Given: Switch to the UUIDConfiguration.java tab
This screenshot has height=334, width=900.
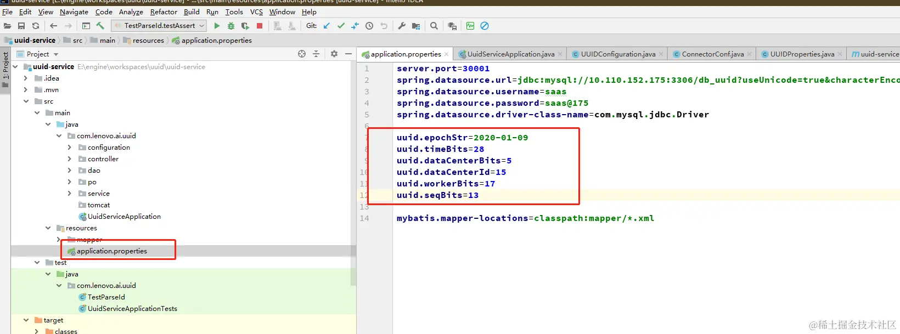Looking at the screenshot, I should [618, 54].
